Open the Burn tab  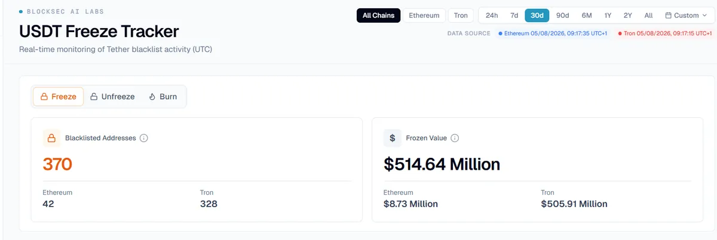[163, 96]
